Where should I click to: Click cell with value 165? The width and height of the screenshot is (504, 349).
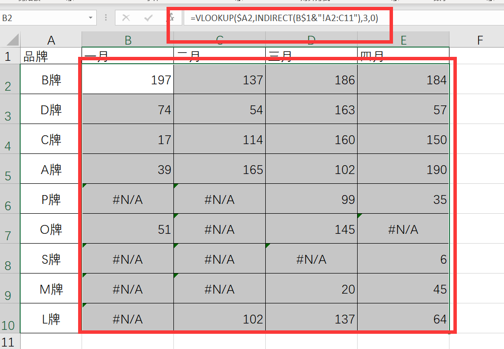click(220, 169)
